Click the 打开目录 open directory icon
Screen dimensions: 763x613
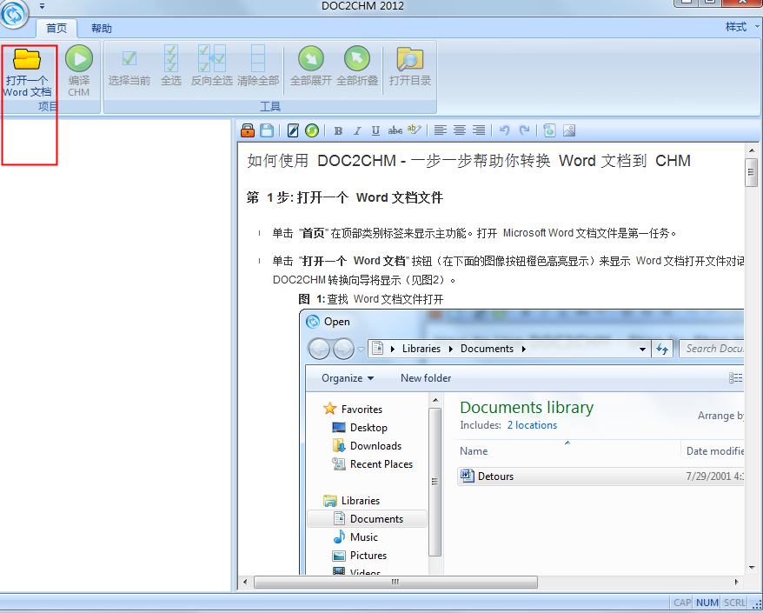(409, 59)
